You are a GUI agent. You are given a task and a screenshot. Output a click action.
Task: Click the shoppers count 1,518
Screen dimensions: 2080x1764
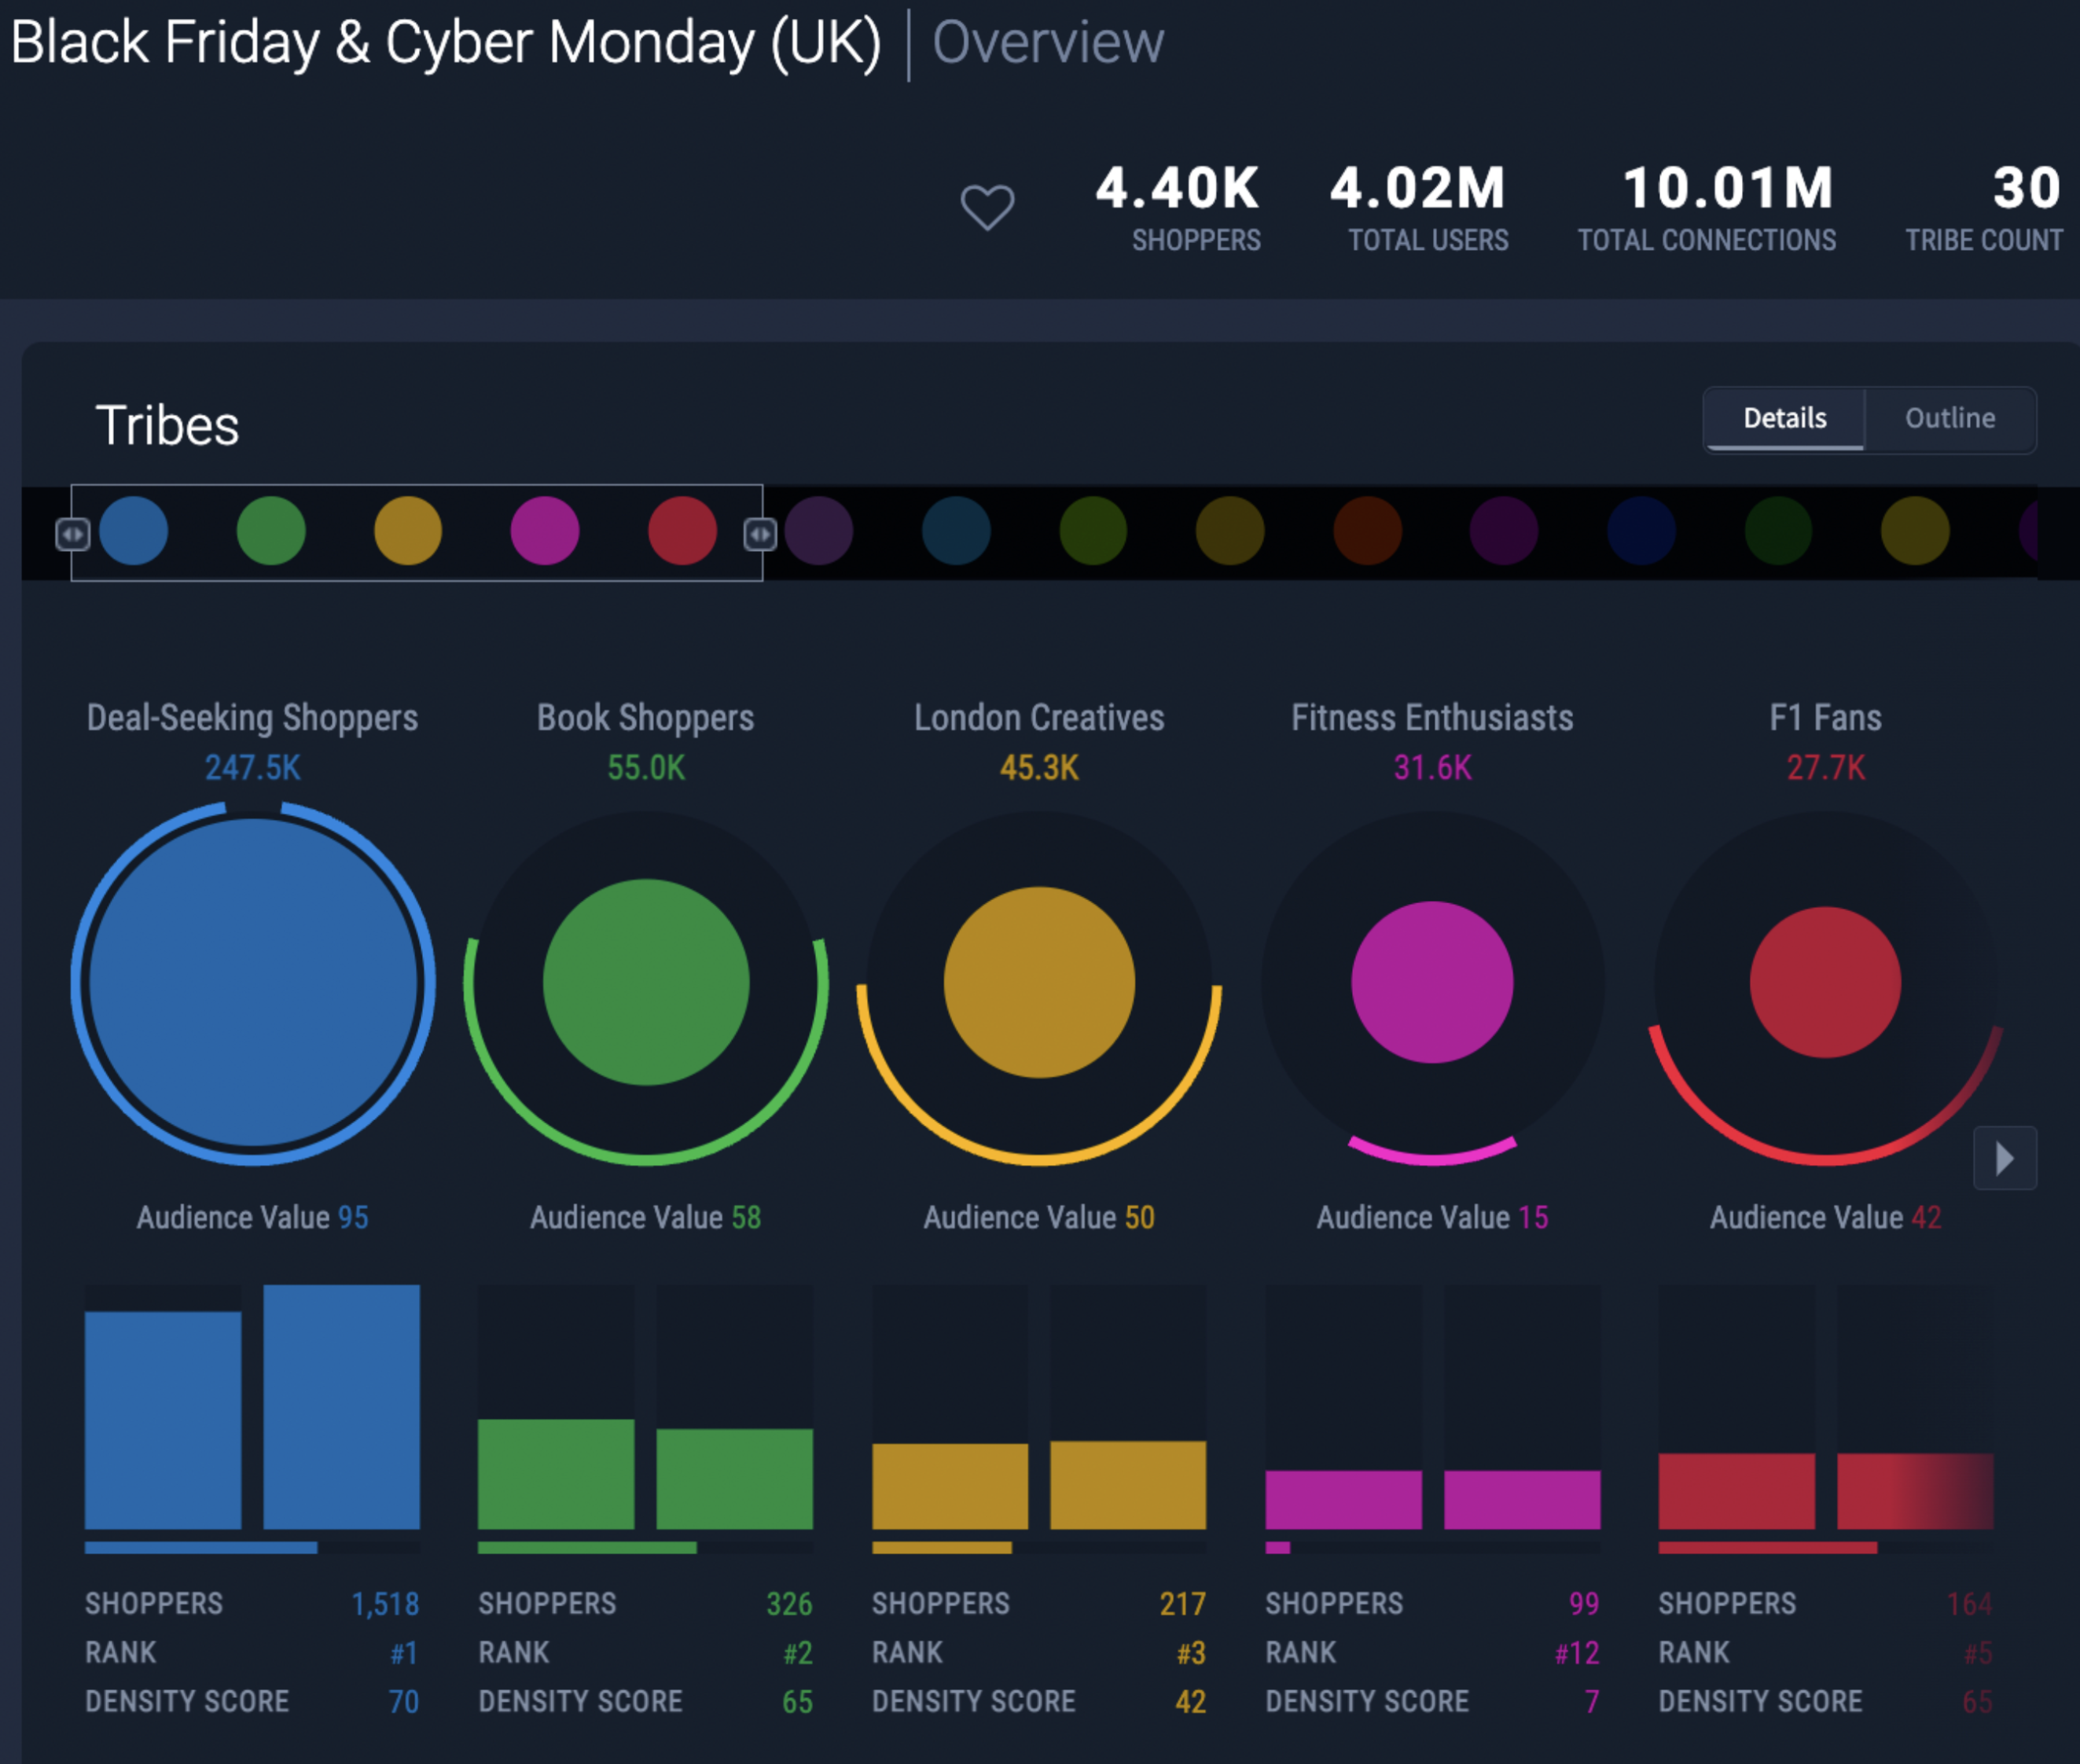pos(385,1604)
